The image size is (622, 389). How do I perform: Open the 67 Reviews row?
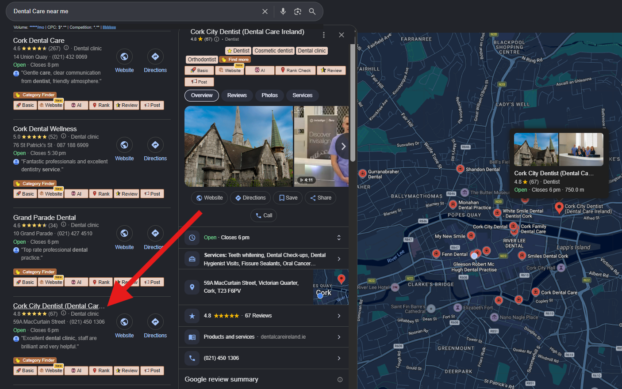264,316
